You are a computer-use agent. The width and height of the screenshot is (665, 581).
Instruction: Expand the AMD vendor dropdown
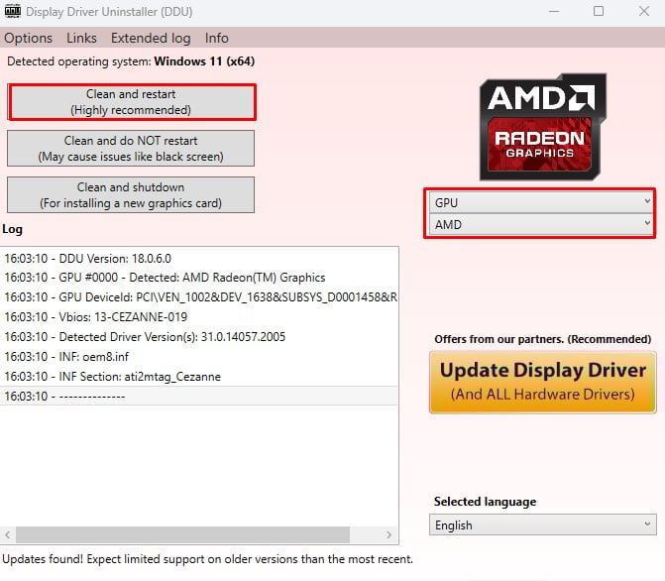[x=541, y=224]
